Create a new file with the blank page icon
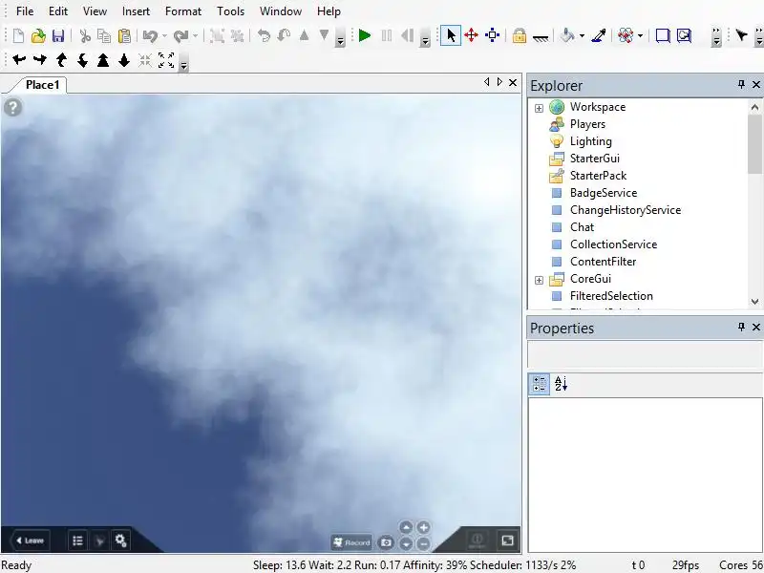This screenshot has height=573, width=764. pos(18,35)
